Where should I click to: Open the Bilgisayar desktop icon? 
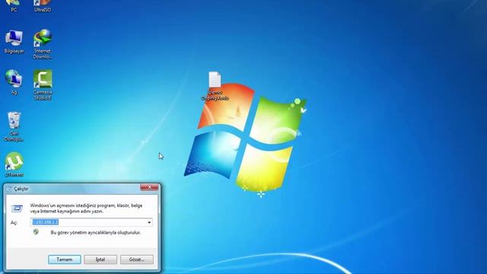click(14, 42)
